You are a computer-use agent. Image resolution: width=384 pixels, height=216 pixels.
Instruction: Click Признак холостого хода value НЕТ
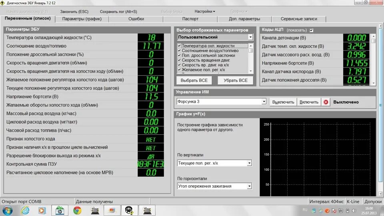tap(151, 139)
